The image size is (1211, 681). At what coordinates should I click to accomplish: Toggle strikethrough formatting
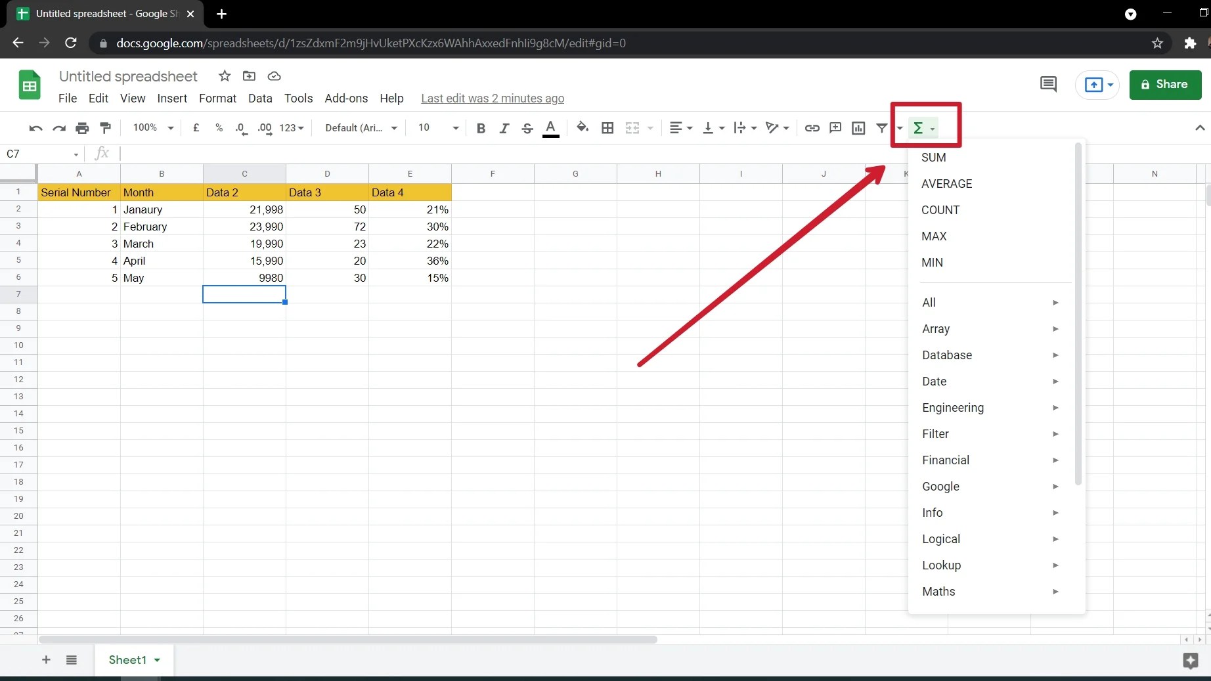tap(527, 128)
